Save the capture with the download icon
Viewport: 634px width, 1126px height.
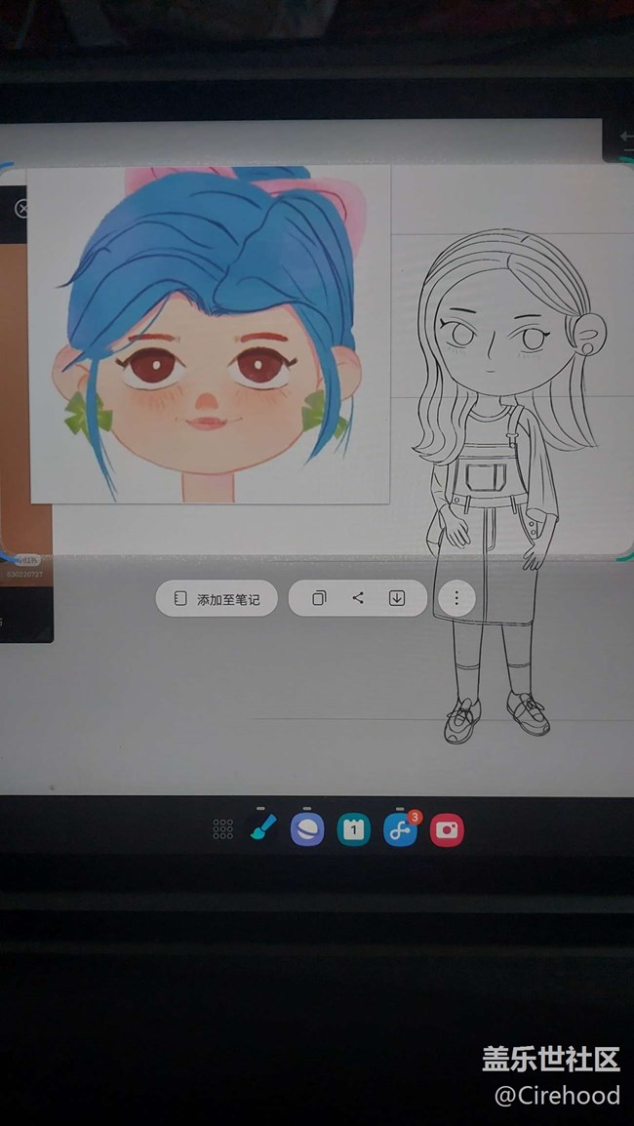[x=397, y=598]
